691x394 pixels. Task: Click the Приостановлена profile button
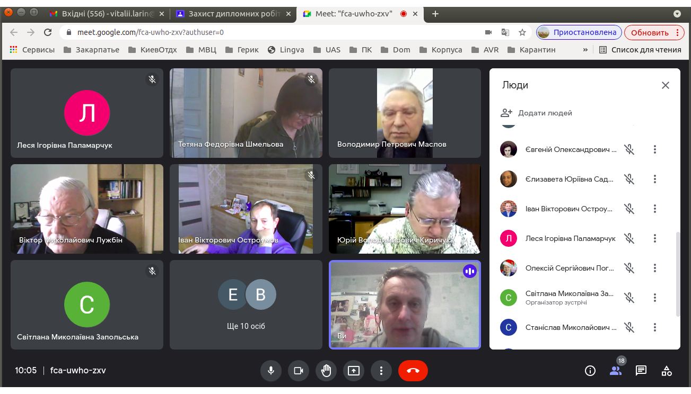click(x=579, y=32)
